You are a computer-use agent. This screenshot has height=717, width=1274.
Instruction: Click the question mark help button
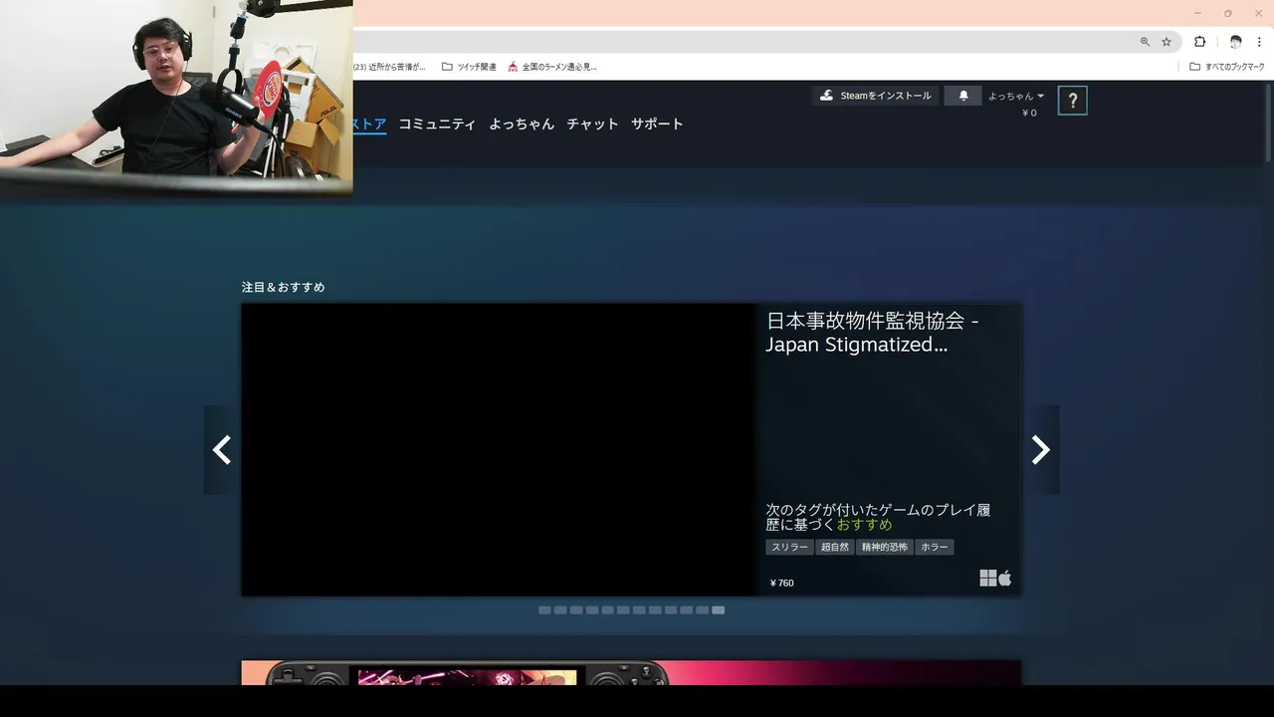point(1072,101)
